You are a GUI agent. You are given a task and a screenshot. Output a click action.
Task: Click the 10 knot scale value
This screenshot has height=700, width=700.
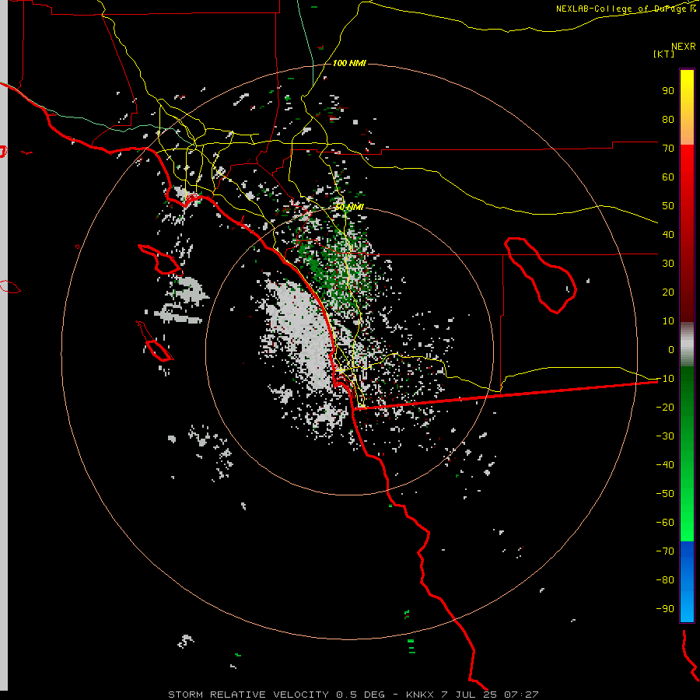668,321
